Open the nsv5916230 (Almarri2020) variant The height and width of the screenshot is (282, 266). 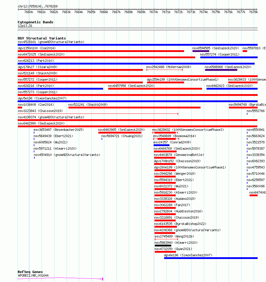(165, 195)
